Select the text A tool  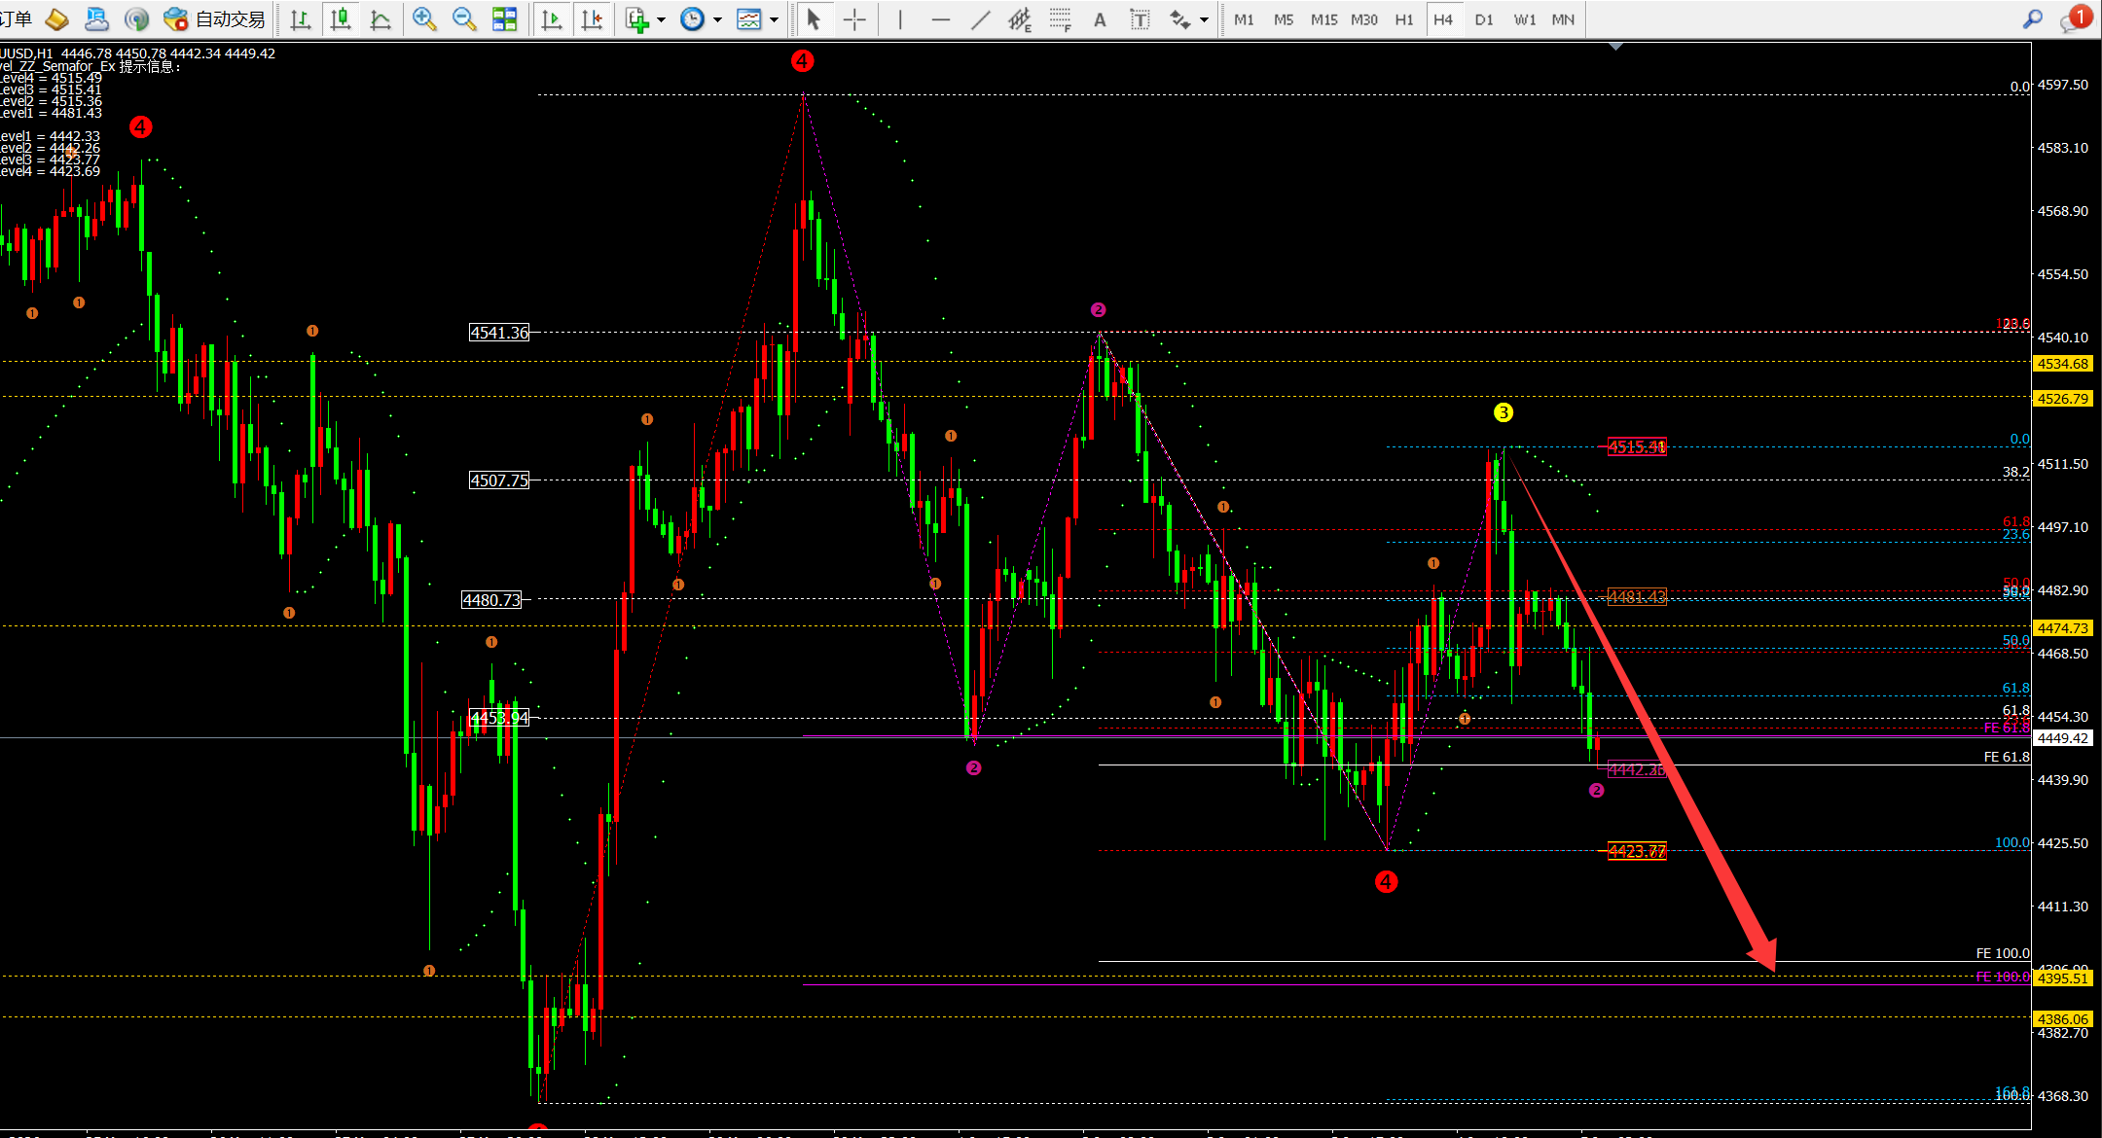click(1100, 19)
